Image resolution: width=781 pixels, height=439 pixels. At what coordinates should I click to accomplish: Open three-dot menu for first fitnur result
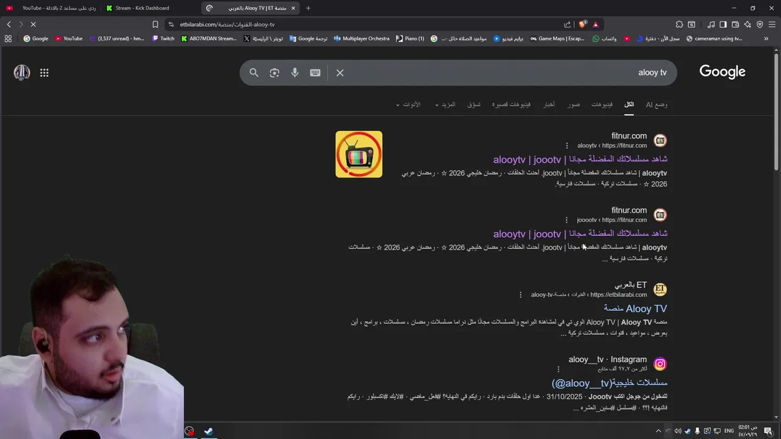click(567, 146)
